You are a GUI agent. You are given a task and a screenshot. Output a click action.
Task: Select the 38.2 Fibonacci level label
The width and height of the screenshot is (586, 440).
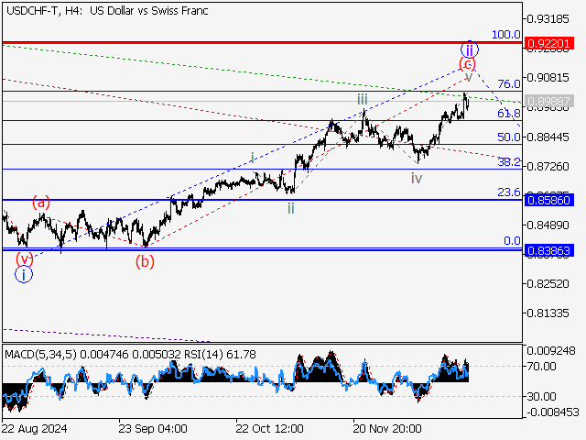(x=508, y=162)
